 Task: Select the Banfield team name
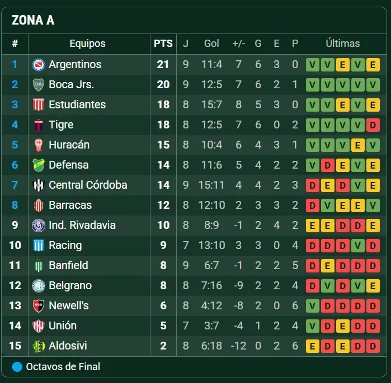[x=68, y=266]
